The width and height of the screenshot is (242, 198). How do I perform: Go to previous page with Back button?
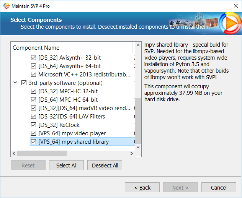(x=142, y=188)
